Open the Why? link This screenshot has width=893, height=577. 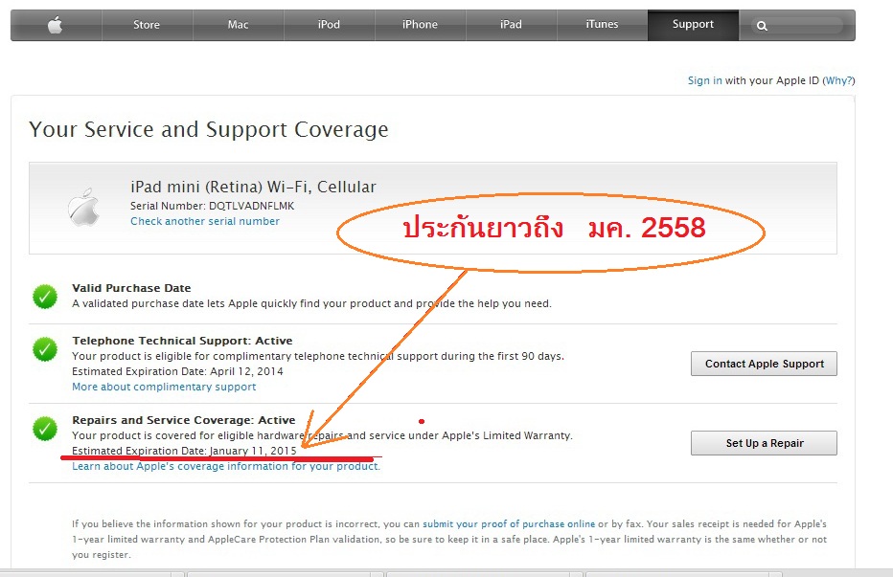click(x=839, y=80)
